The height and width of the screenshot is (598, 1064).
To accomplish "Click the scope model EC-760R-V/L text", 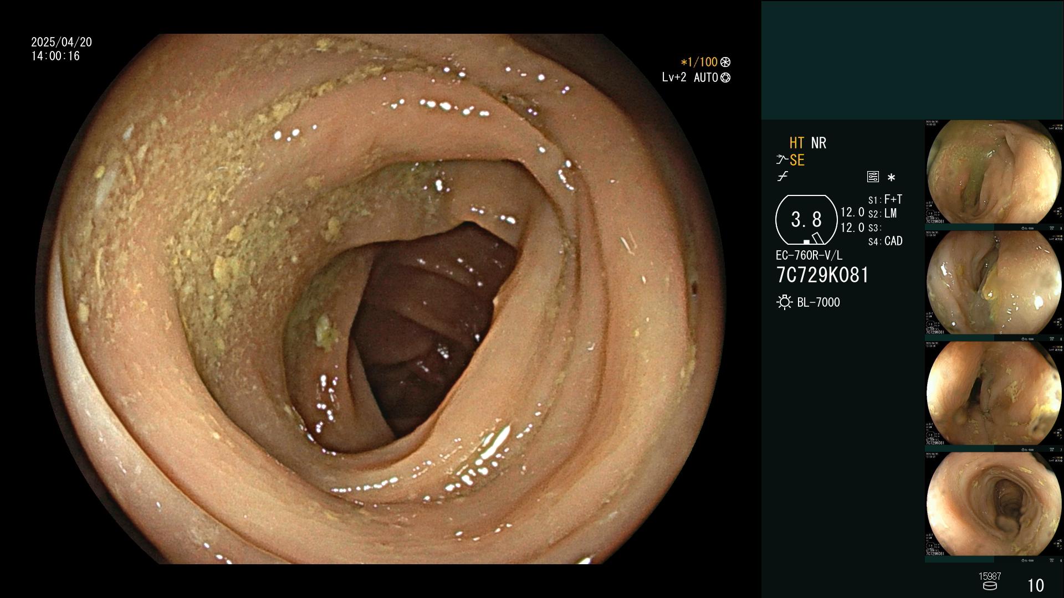I will click(x=809, y=255).
